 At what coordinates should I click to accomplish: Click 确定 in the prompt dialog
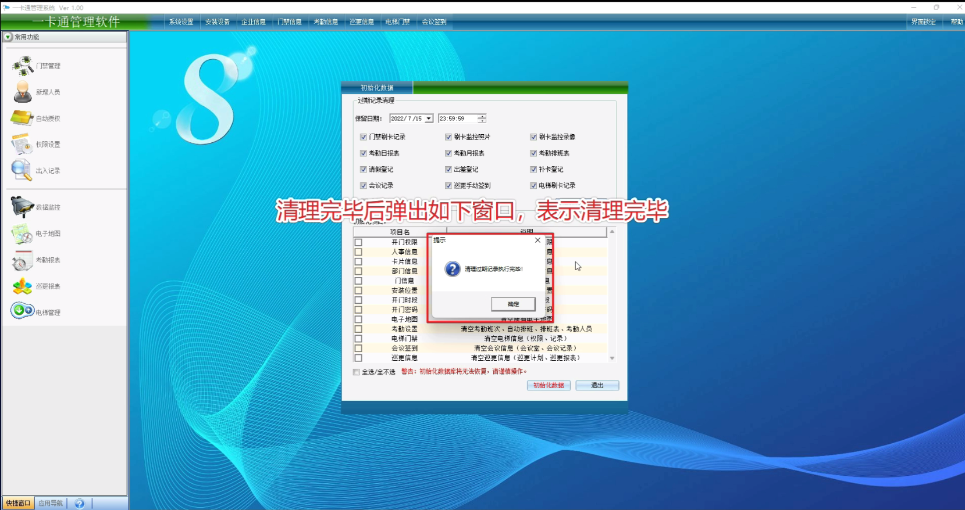click(513, 304)
